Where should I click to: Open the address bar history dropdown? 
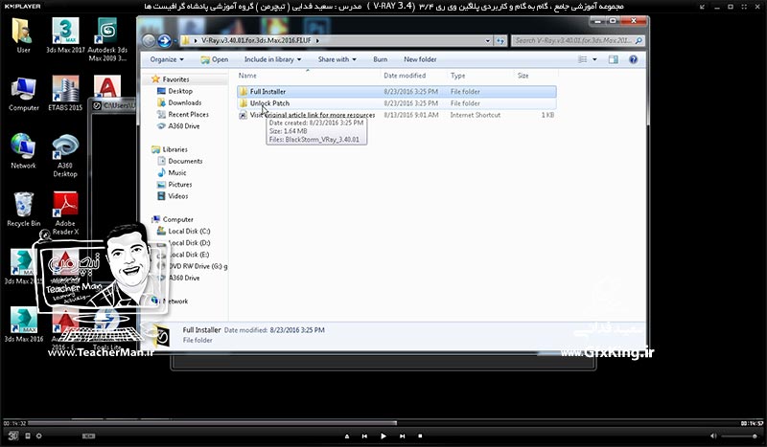click(488, 40)
